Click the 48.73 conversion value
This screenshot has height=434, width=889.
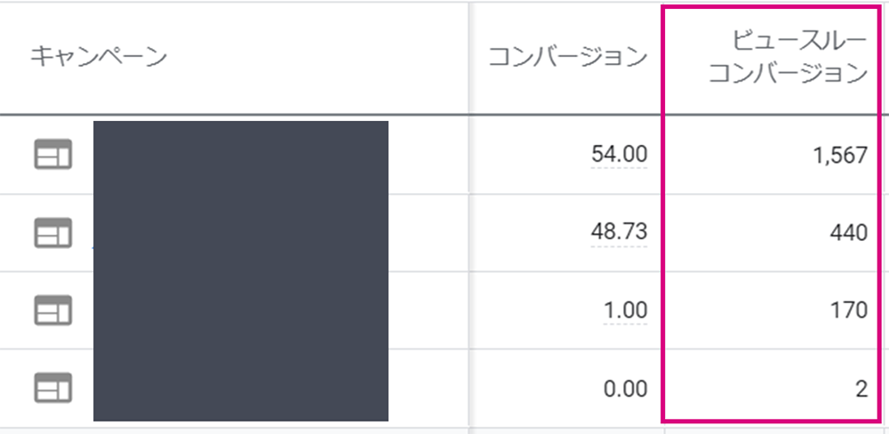(x=619, y=233)
